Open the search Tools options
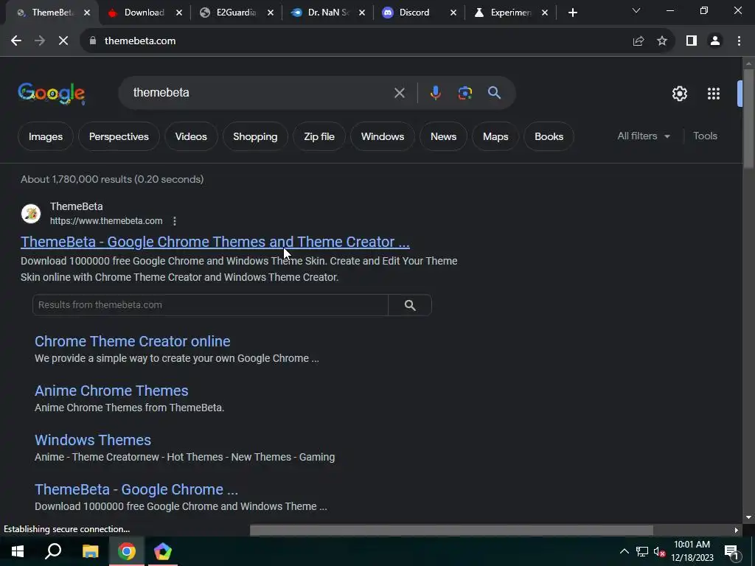This screenshot has height=566, width=755. point(705,136)
